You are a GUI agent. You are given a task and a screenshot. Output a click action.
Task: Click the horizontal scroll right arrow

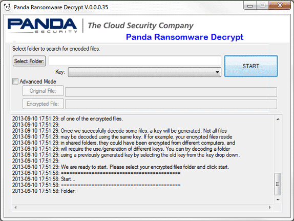(270, 208)
